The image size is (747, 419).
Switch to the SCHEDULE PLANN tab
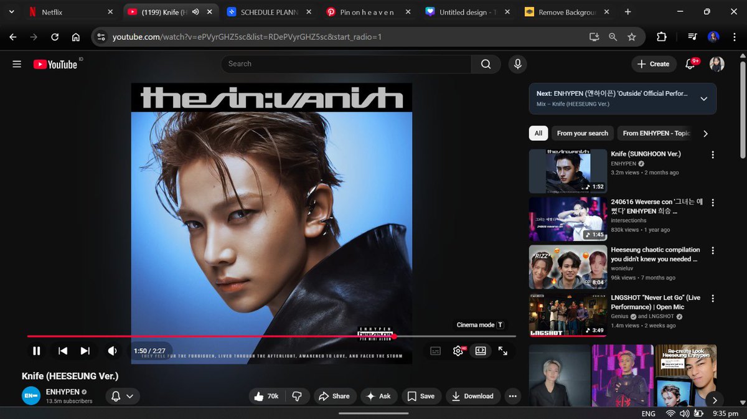tap(269, 12)
